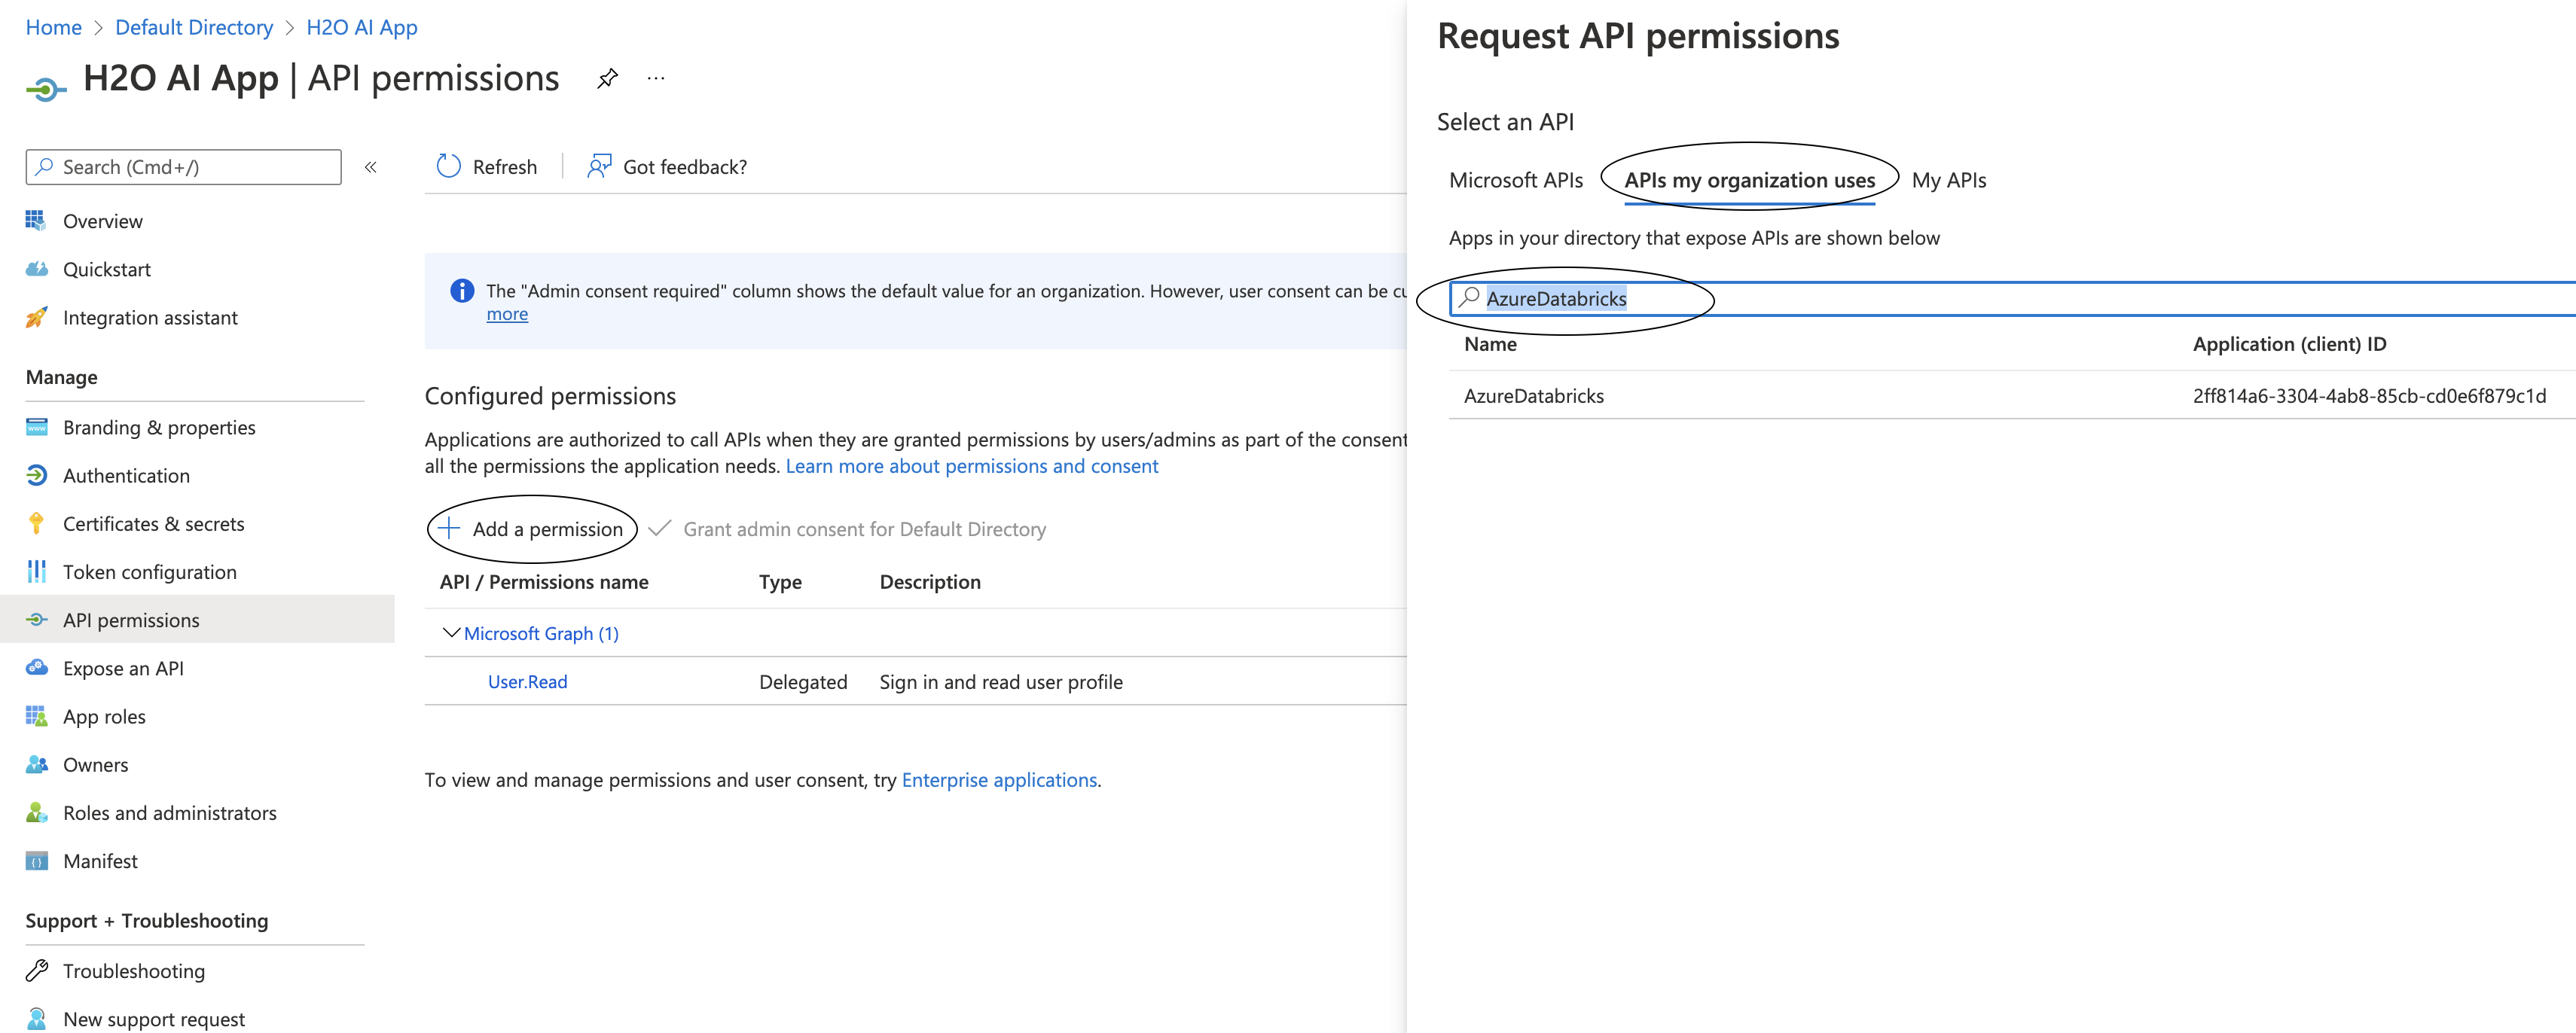This screenshot has width=2576, height=1033.
Task: Click the Home breadcrumb link
Action: click(53, 27)
